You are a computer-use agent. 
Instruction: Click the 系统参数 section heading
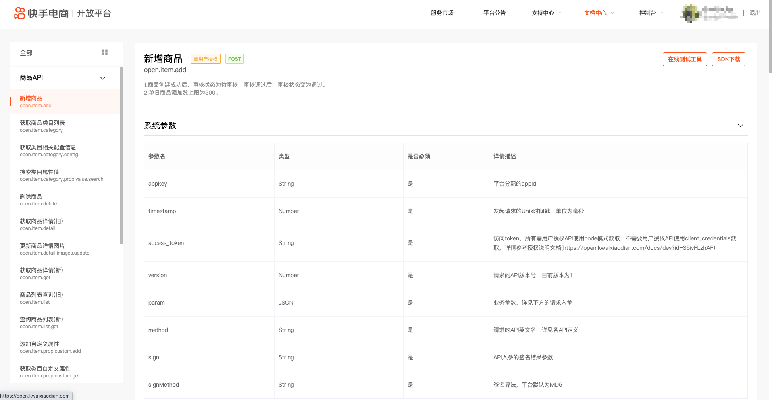pyautogui.click(x=160, y=126)
